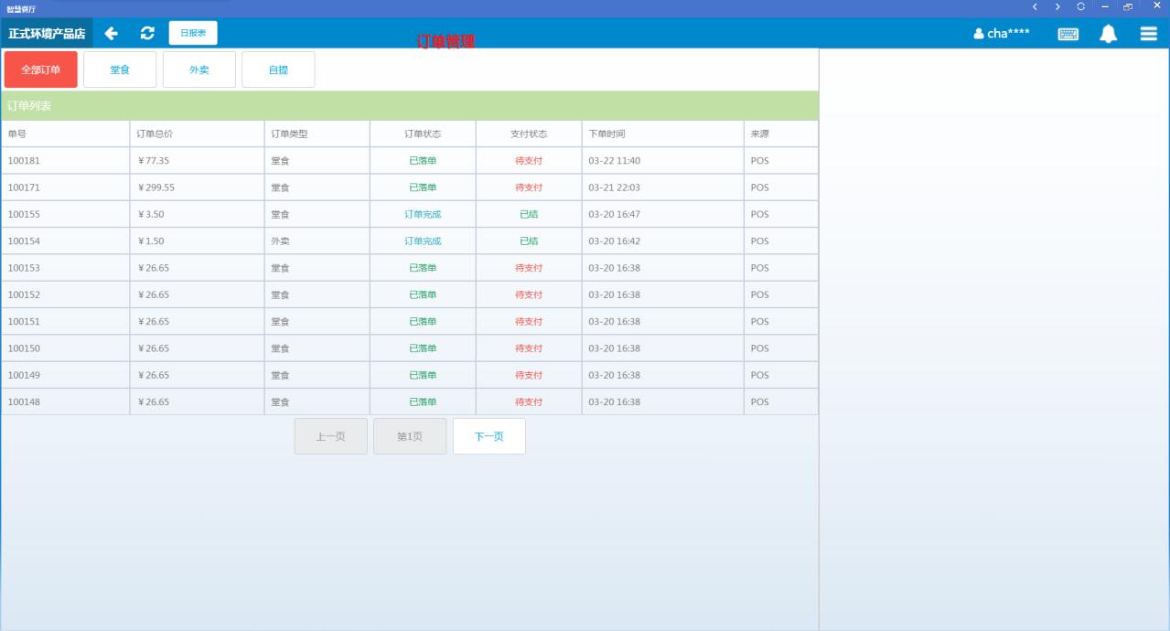Select the 全部订单 tab
This screenshot has height=631, width=1170.
(x=41, y=70)
